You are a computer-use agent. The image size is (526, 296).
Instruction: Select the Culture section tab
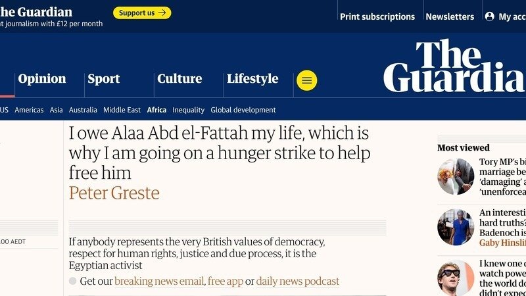[179, 79]
